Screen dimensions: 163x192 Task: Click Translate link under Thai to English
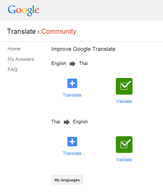pos(72,153)
